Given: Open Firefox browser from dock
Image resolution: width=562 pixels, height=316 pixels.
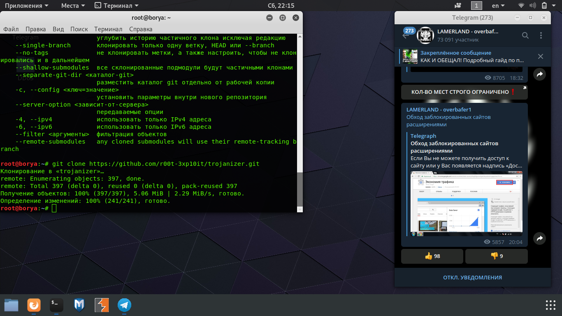Looking at the screenshot, I should pos(34,305).
